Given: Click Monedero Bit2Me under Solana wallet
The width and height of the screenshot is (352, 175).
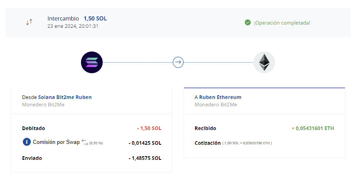Looking at the screenshot, I should 43,104.
